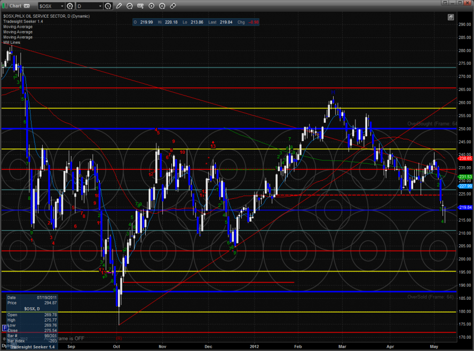Select the pencil drawing tool
This screenshot has height=351, width=474.
coord(118,6)
